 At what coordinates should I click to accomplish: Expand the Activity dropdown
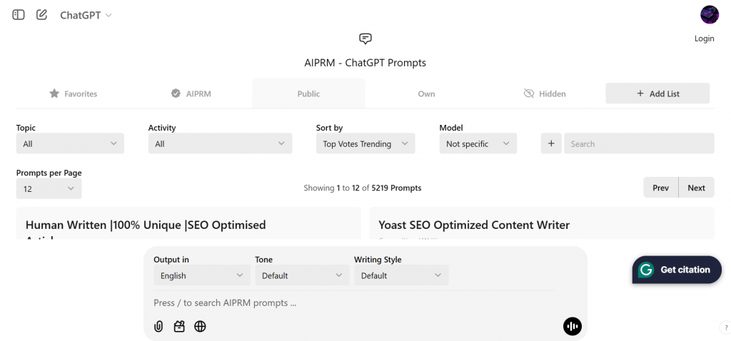coord(220,144)
